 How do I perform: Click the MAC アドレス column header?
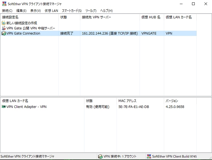click(x=127, y=101)
